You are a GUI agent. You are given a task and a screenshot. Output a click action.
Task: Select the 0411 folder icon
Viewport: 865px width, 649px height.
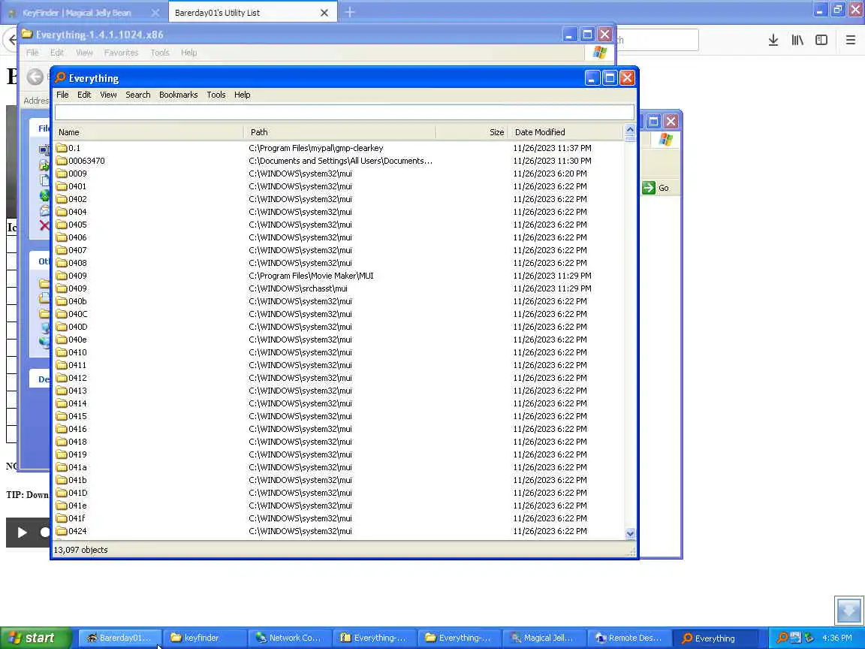tap(62, 365)
